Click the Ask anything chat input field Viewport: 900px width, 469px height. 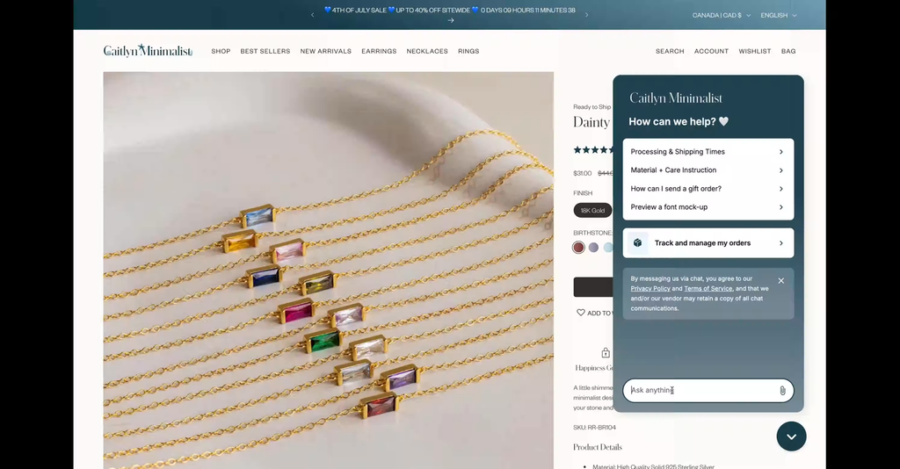pyautogui.click(x=708, y=391)
